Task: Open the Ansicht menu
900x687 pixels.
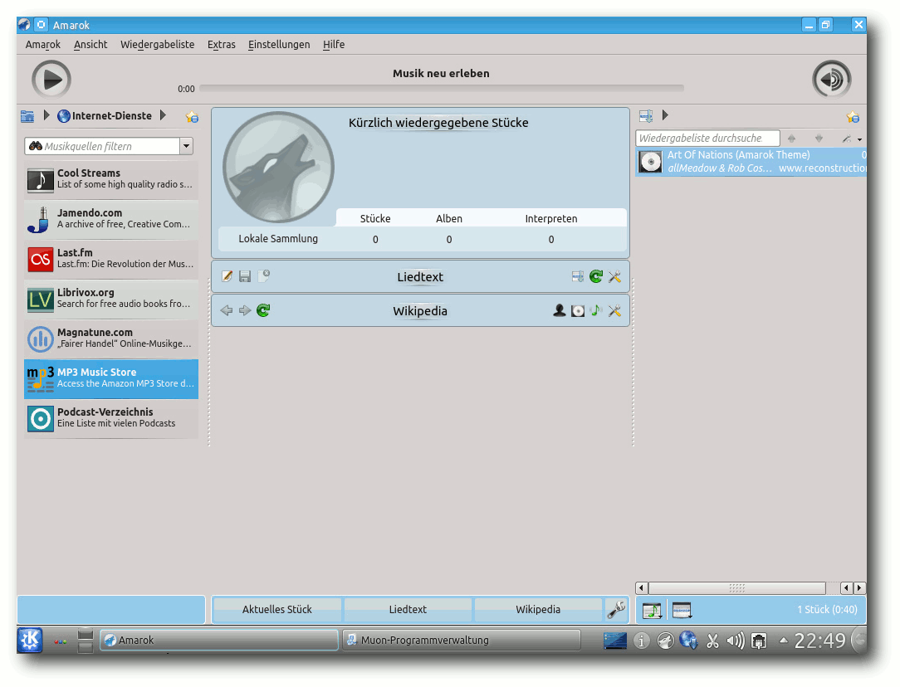Action: pos(90,44)
